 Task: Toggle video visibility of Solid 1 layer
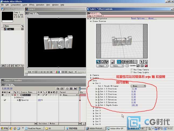point(2,95)
